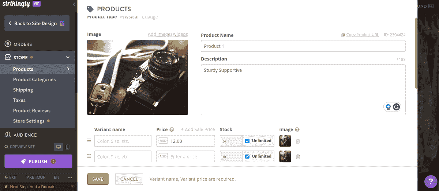Image resolution: width=439 pixels, height=191 pixels.
Task: Open Product Categories in sidebar
Action: click(x=34, y=79)
